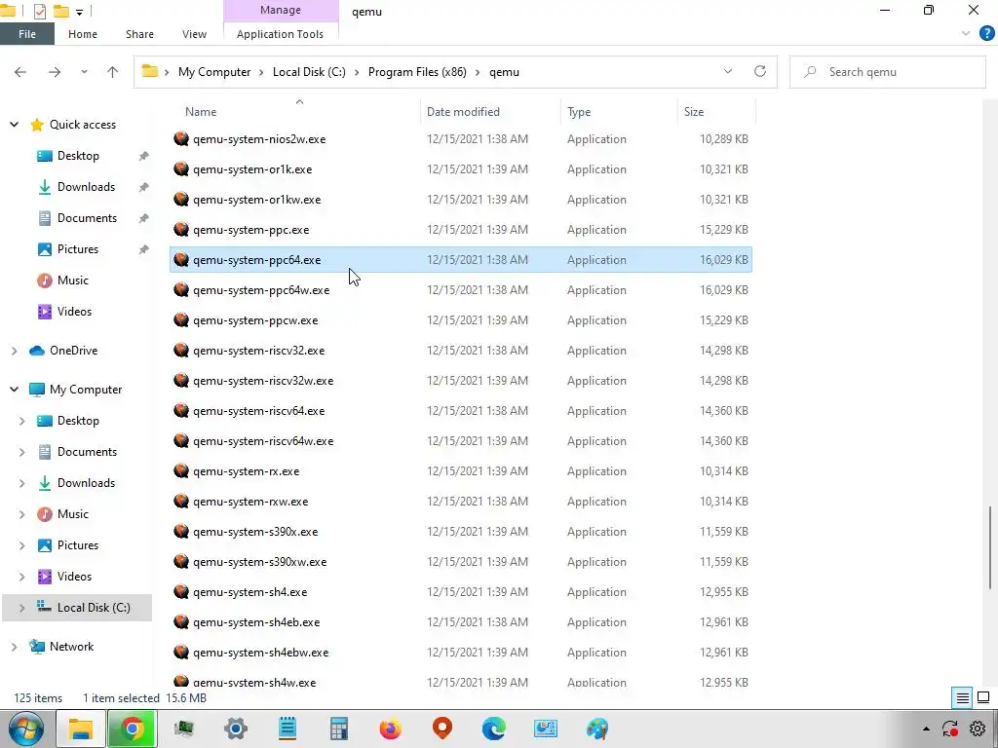Screen dimensions: 998x748
Task: Expand the OneDrive tree node
Action: 14,351
